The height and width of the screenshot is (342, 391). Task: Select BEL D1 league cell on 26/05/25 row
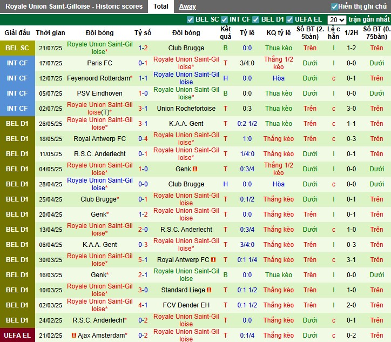point(17,124)
